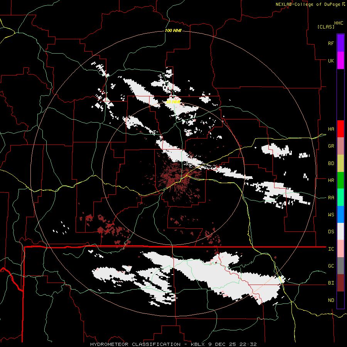Click the IC legend label
The width and height of the screenshot is (347, 347).
(x=331, y=249)
